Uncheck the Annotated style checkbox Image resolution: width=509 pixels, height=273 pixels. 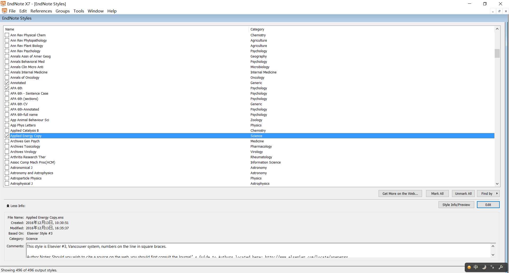7,83
